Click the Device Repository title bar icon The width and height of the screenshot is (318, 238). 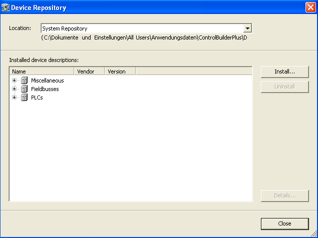pos(6,7)
